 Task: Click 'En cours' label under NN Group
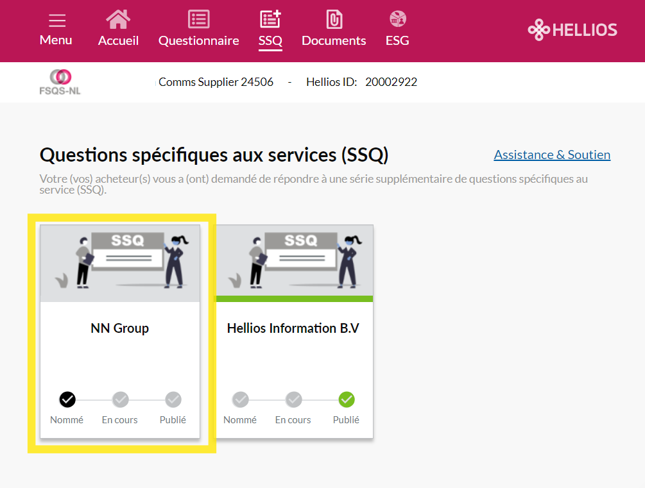(x=120, y=420)
